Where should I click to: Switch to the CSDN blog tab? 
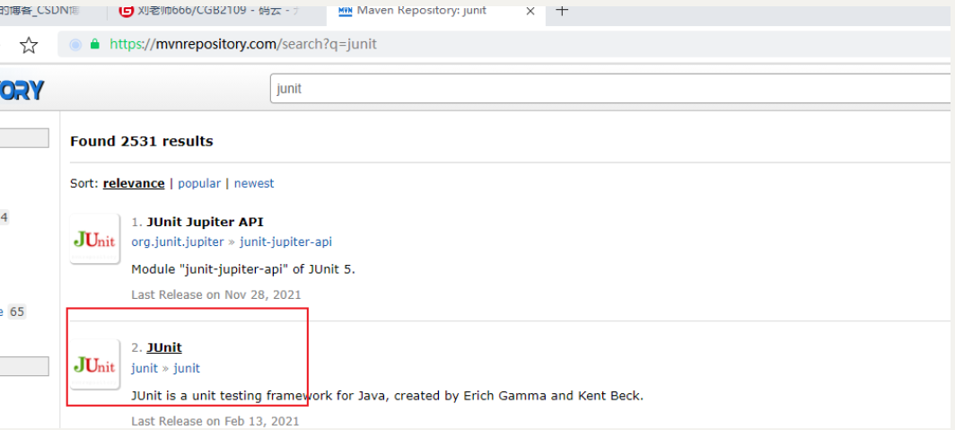[52, 11]
